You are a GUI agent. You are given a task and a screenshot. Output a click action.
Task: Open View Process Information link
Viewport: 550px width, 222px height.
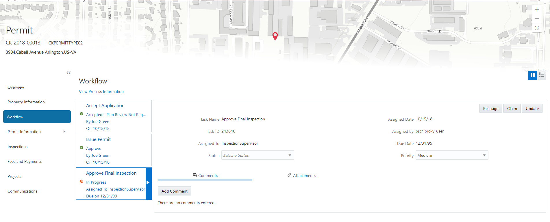(x=101, y=92)
